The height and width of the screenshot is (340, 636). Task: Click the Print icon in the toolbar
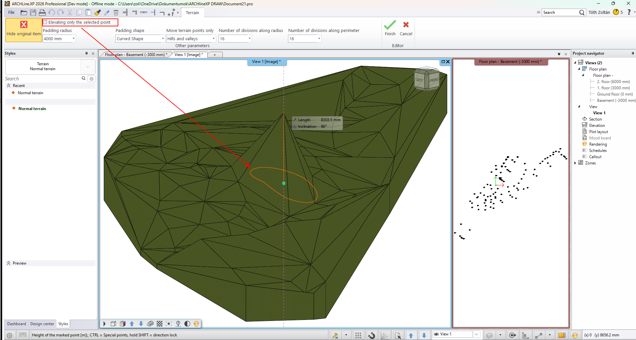tap(42, 13)
